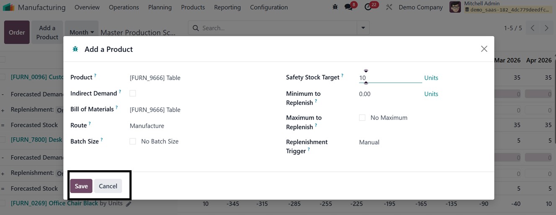This screenshot has height=215, width=556.
Task: Click the pencil edit icon beside Office Chair Black
Action: click(x=129, y=204)
